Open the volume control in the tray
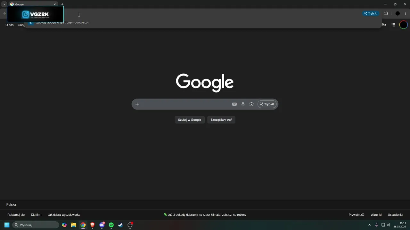This screenshot has width=410, height=230. 389,225
